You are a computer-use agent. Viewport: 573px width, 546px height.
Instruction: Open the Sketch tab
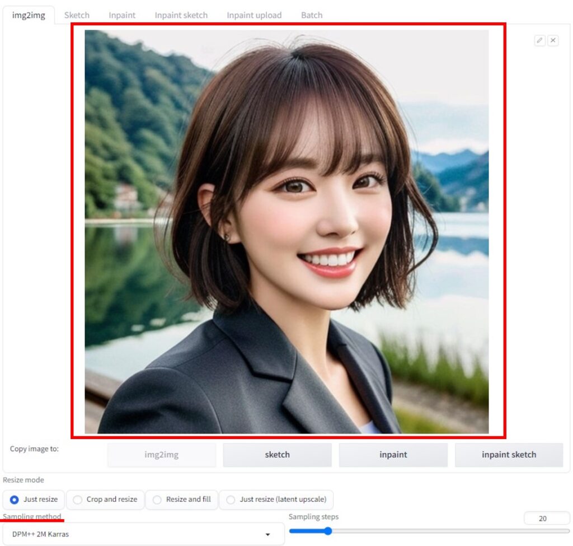point(77,15)
